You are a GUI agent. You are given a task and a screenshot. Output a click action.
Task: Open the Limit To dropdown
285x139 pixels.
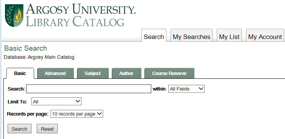tap(56, 102)
